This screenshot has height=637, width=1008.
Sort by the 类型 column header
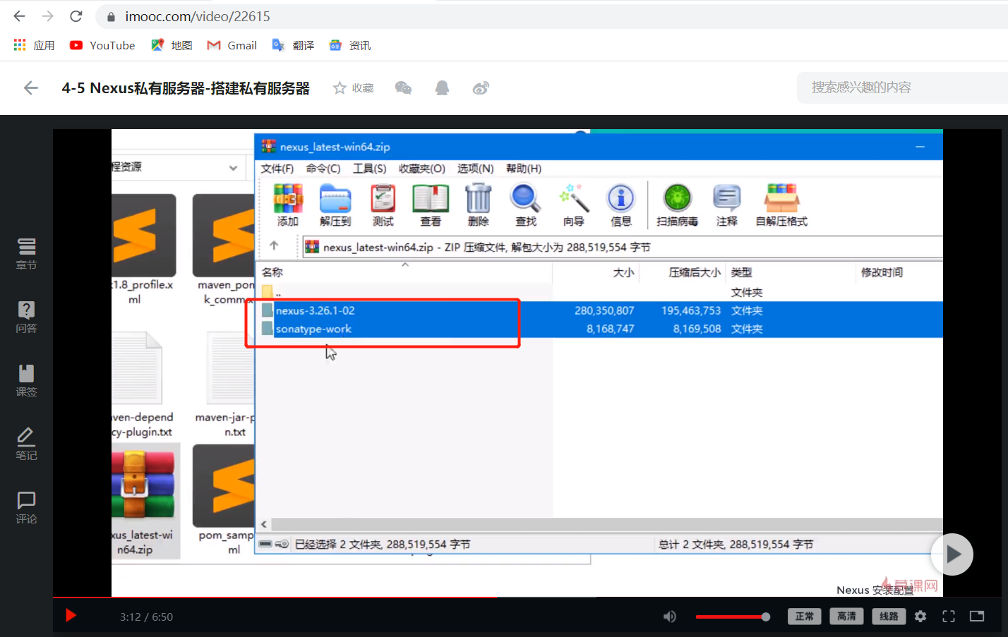point(791,272)
